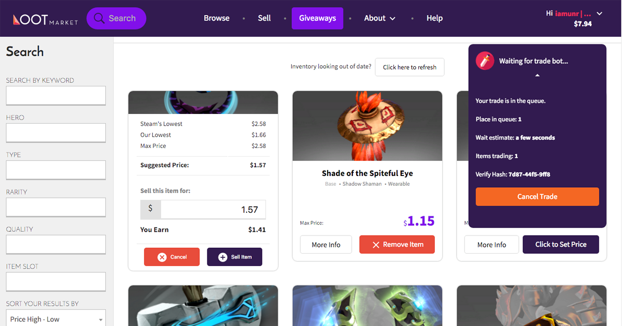Open the user account dropdown arrow
Screen dimensions: 622x326
(600, 13)
